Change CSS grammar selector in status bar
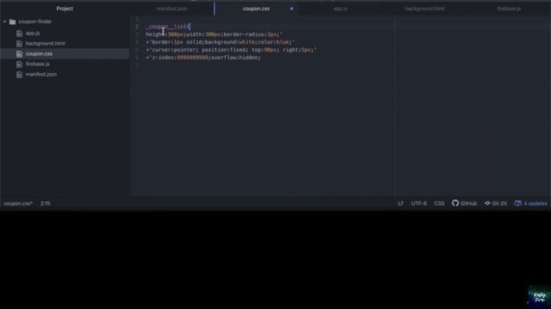This screenshot has height=309, width=551. (x=439, y=203)
